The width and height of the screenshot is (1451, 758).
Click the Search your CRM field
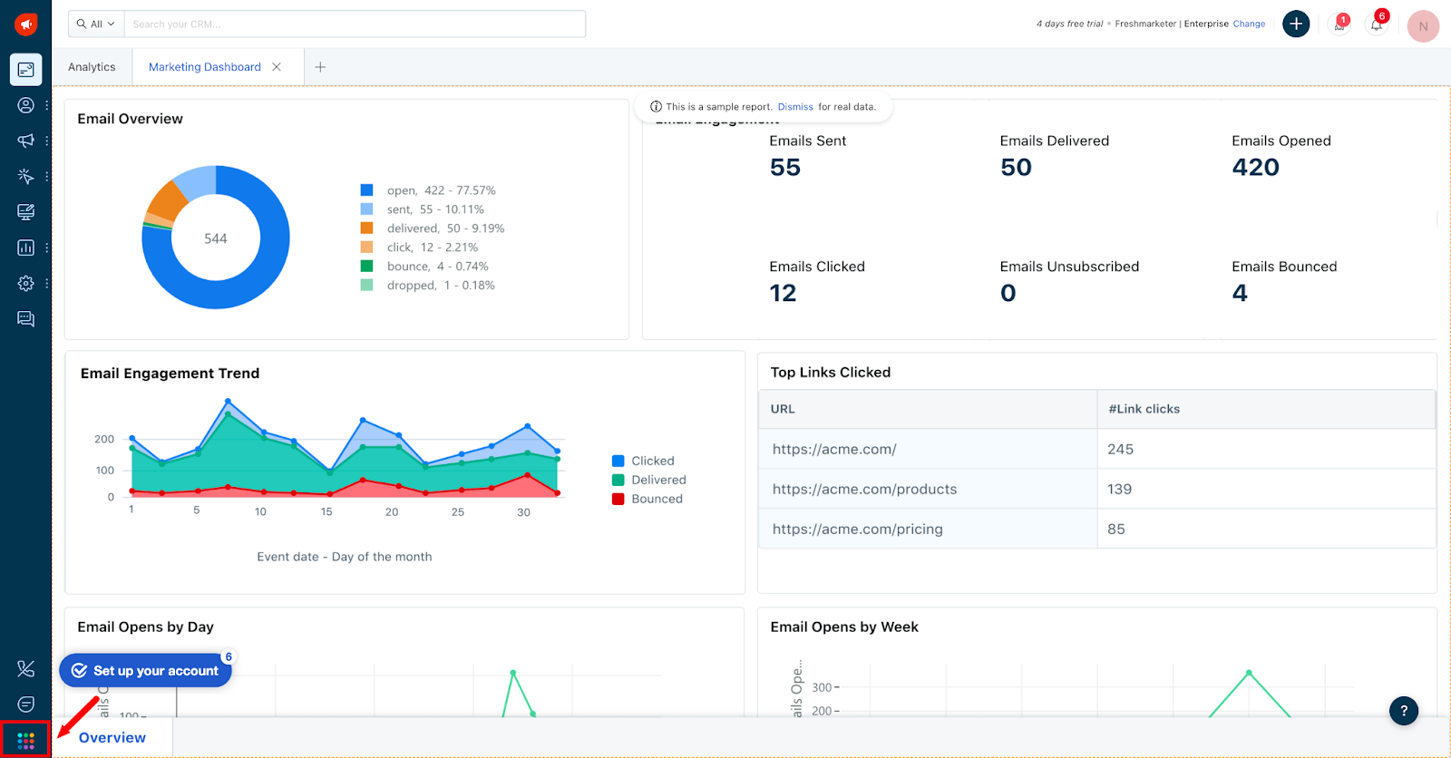point(355,24)
